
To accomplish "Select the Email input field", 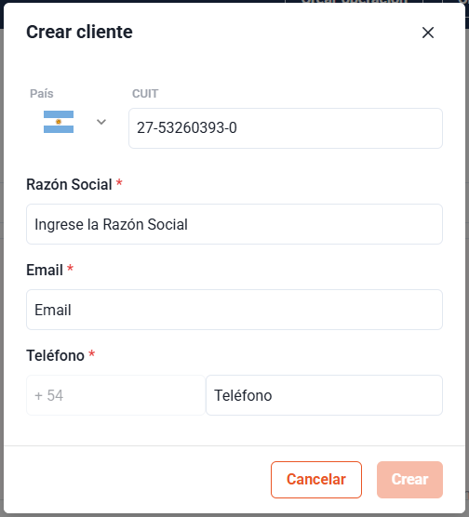I will pos(234,310).
